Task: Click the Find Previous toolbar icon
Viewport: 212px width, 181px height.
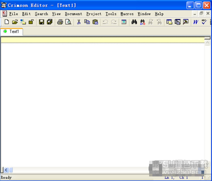Action: pos(159,22)
